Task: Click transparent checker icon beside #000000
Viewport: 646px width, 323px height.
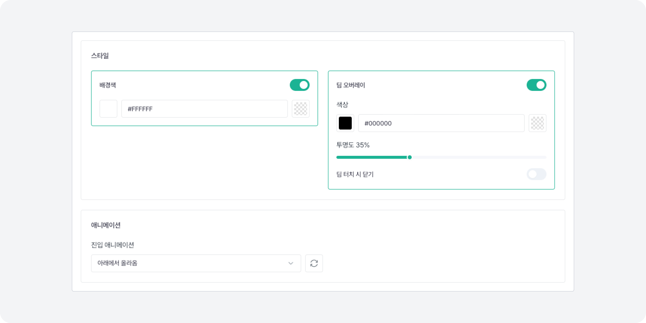Action: click(537, 123)
